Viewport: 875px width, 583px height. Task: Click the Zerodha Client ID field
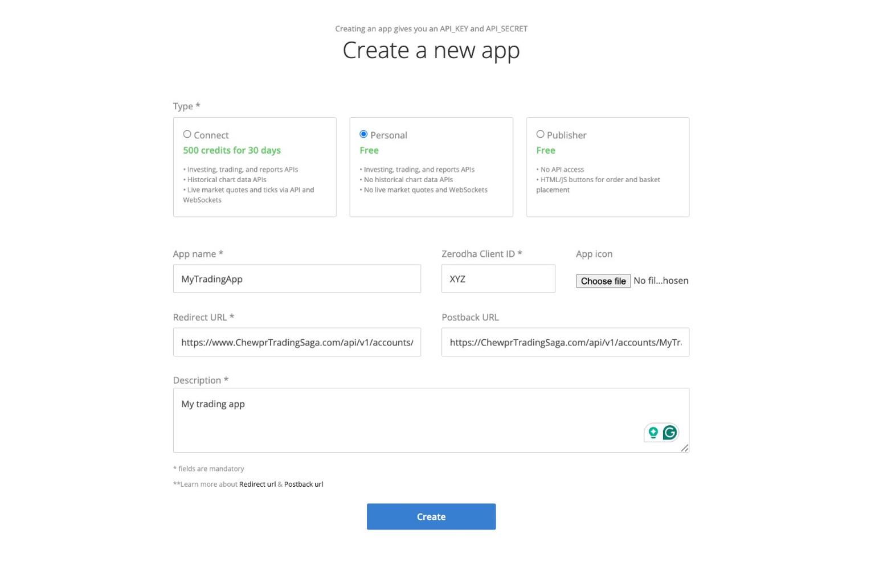(498, 279)
